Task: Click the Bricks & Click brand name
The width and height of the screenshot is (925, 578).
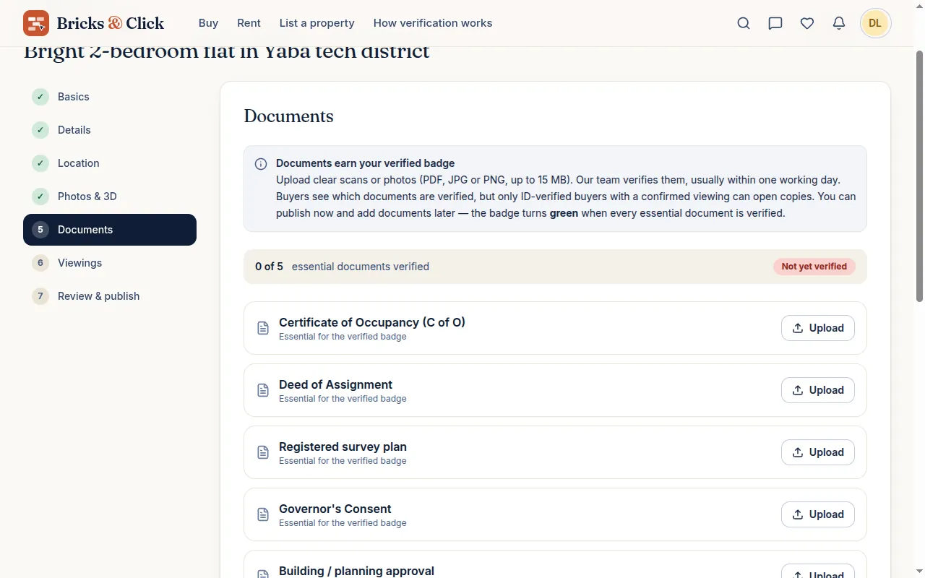Action: [x=110, y=23]
